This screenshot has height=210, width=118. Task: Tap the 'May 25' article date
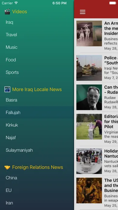[111, 205]
